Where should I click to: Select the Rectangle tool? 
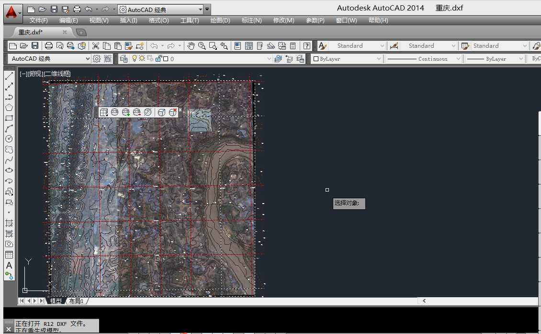pos(9,118)
